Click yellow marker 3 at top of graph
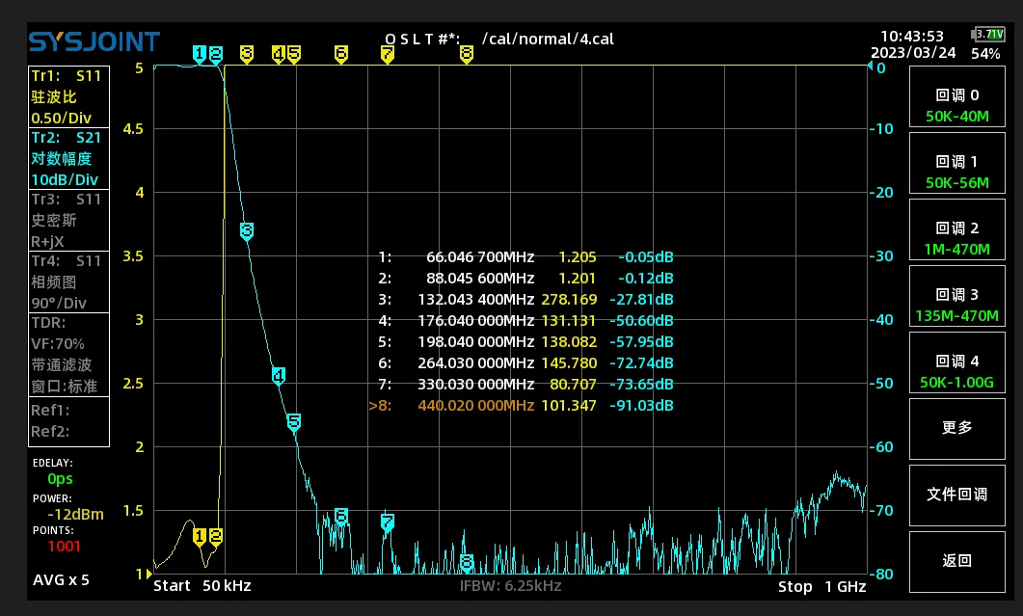Viewport: 1023px width, 616px height. (x=247, y=54)
